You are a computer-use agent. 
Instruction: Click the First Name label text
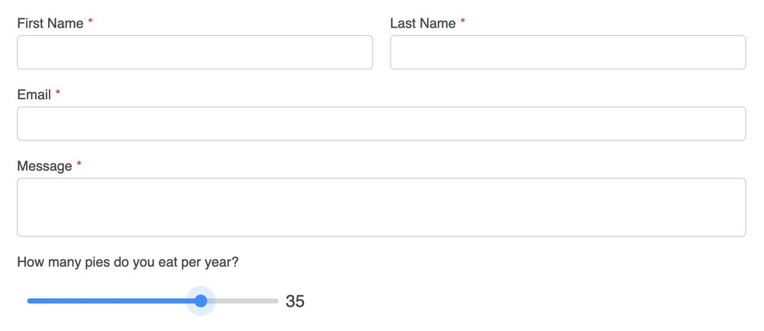click(x=50, y=23)
